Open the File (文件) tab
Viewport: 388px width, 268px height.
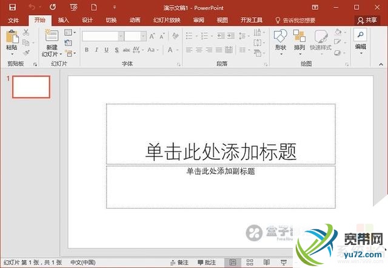coord(13,20)
